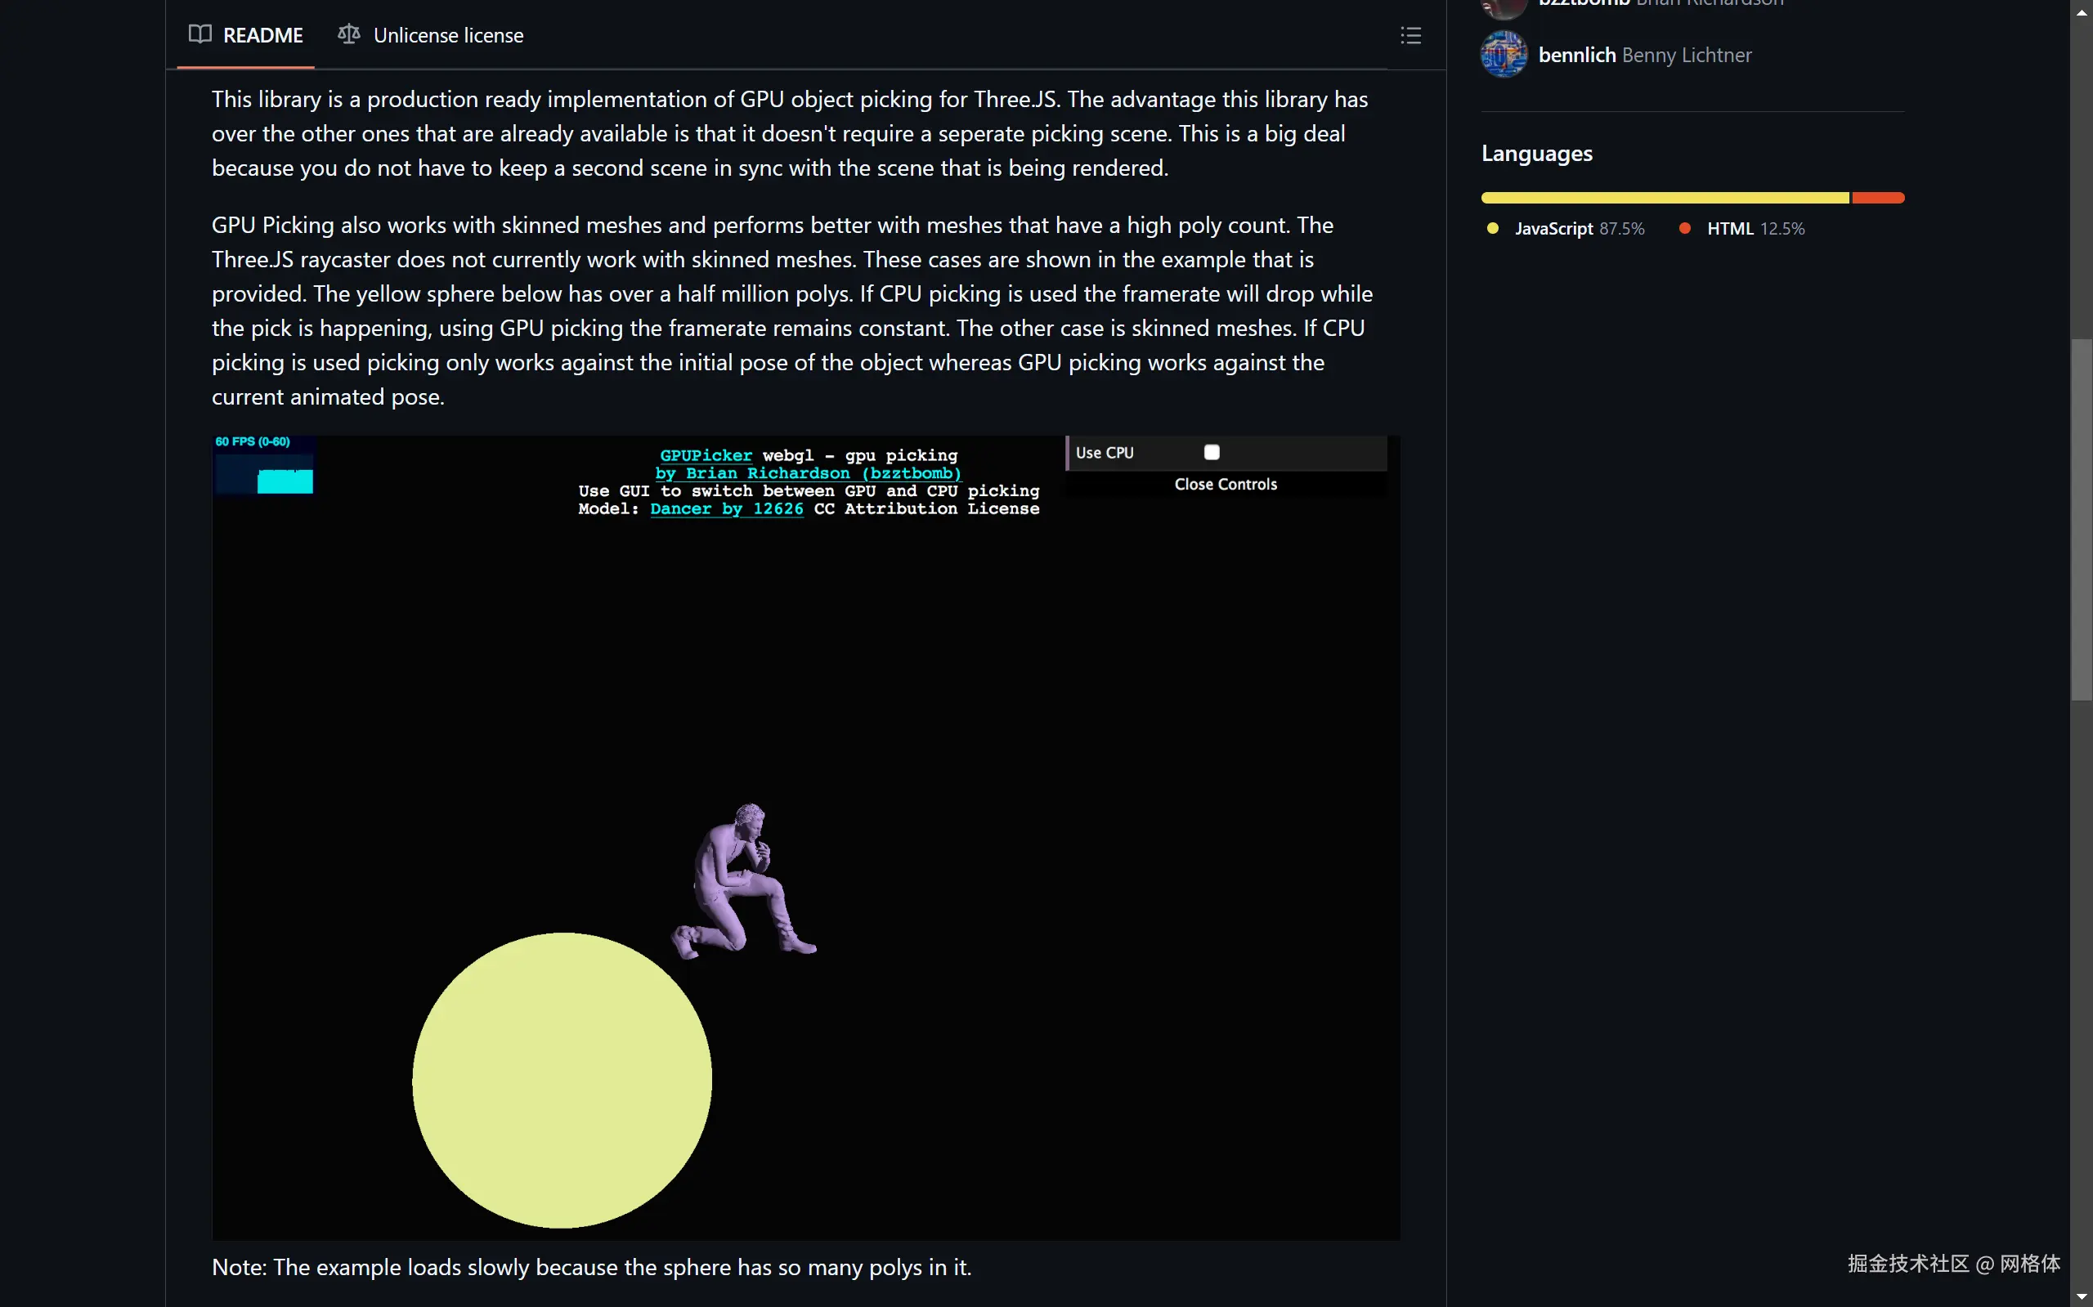The image size is (2093, 1307).
Task: Toggle the Use CPU checkbox
Action: pyautogui.click(x=1210, y=451)
